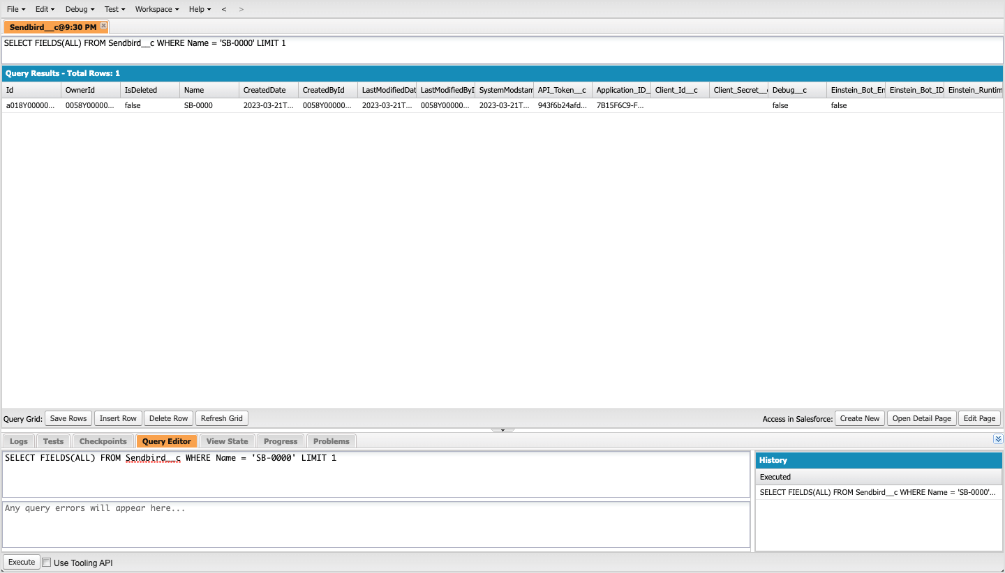The image size is (1005, 573).
Task: Sort by the Id column header
Action: tap(31, 90)
